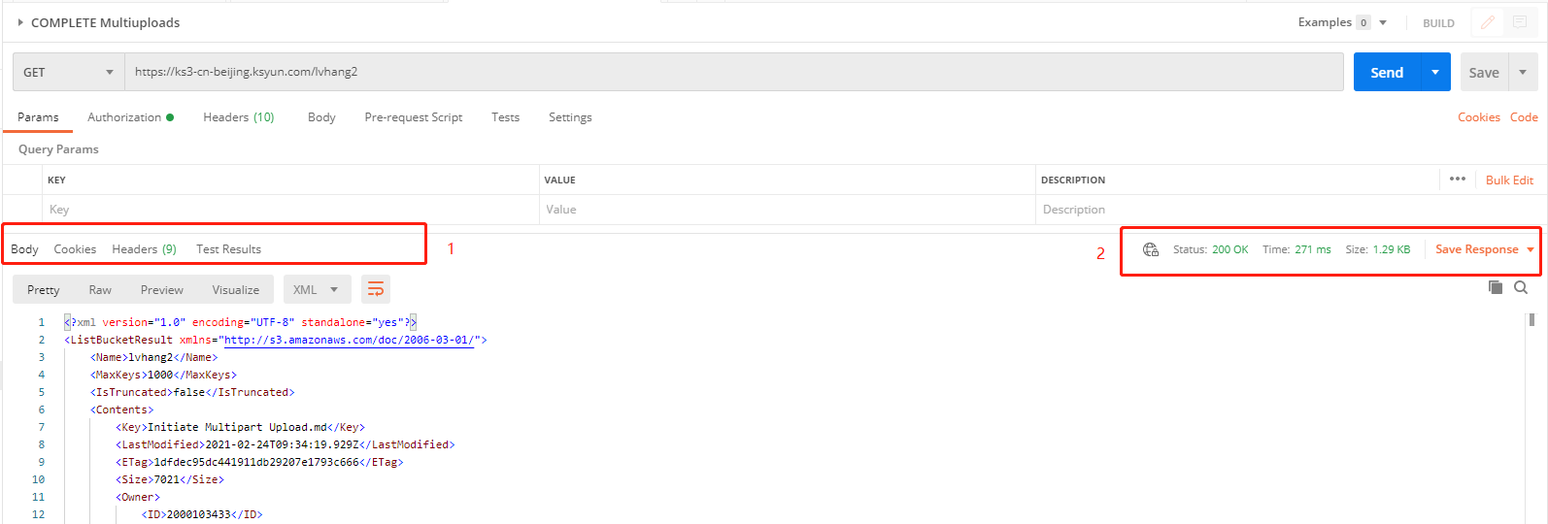Open the comments icon at top right
1548x524 pixels.
pos(1520,22)
